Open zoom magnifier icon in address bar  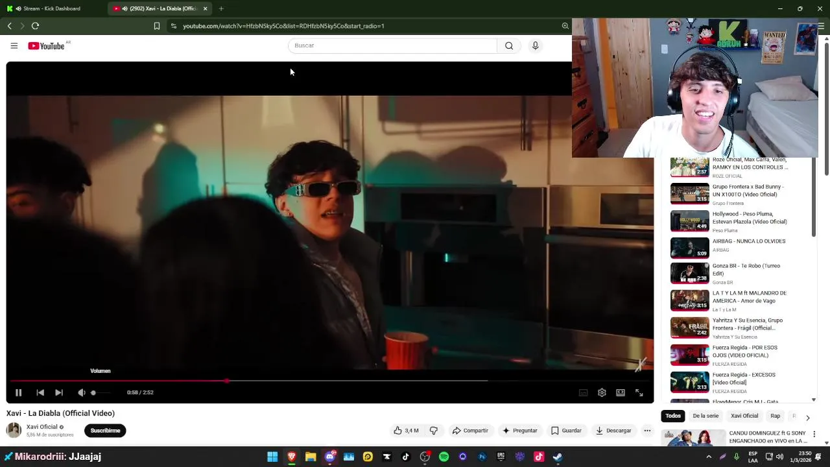coord(565,26)
